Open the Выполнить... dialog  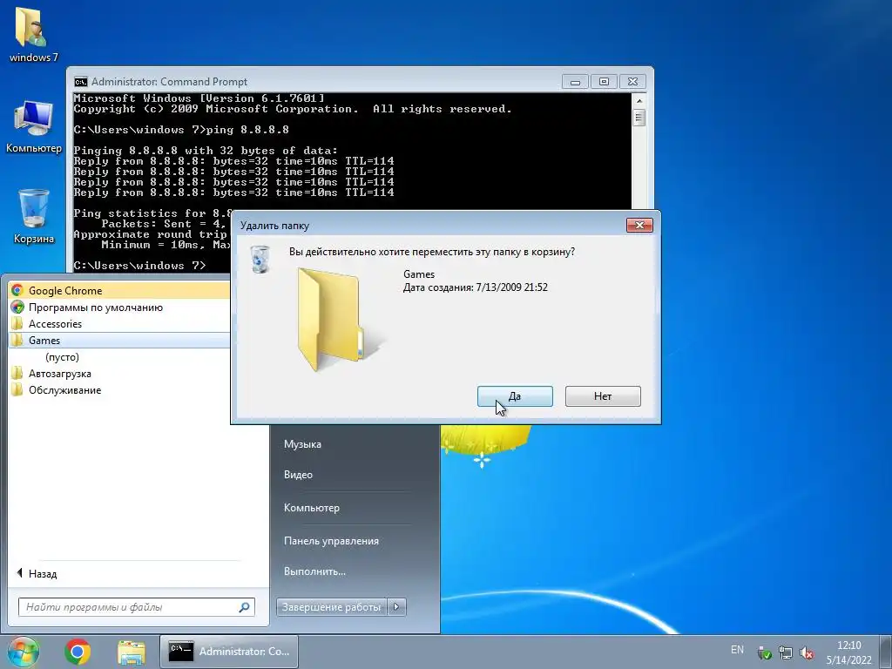tap(314, 571)
